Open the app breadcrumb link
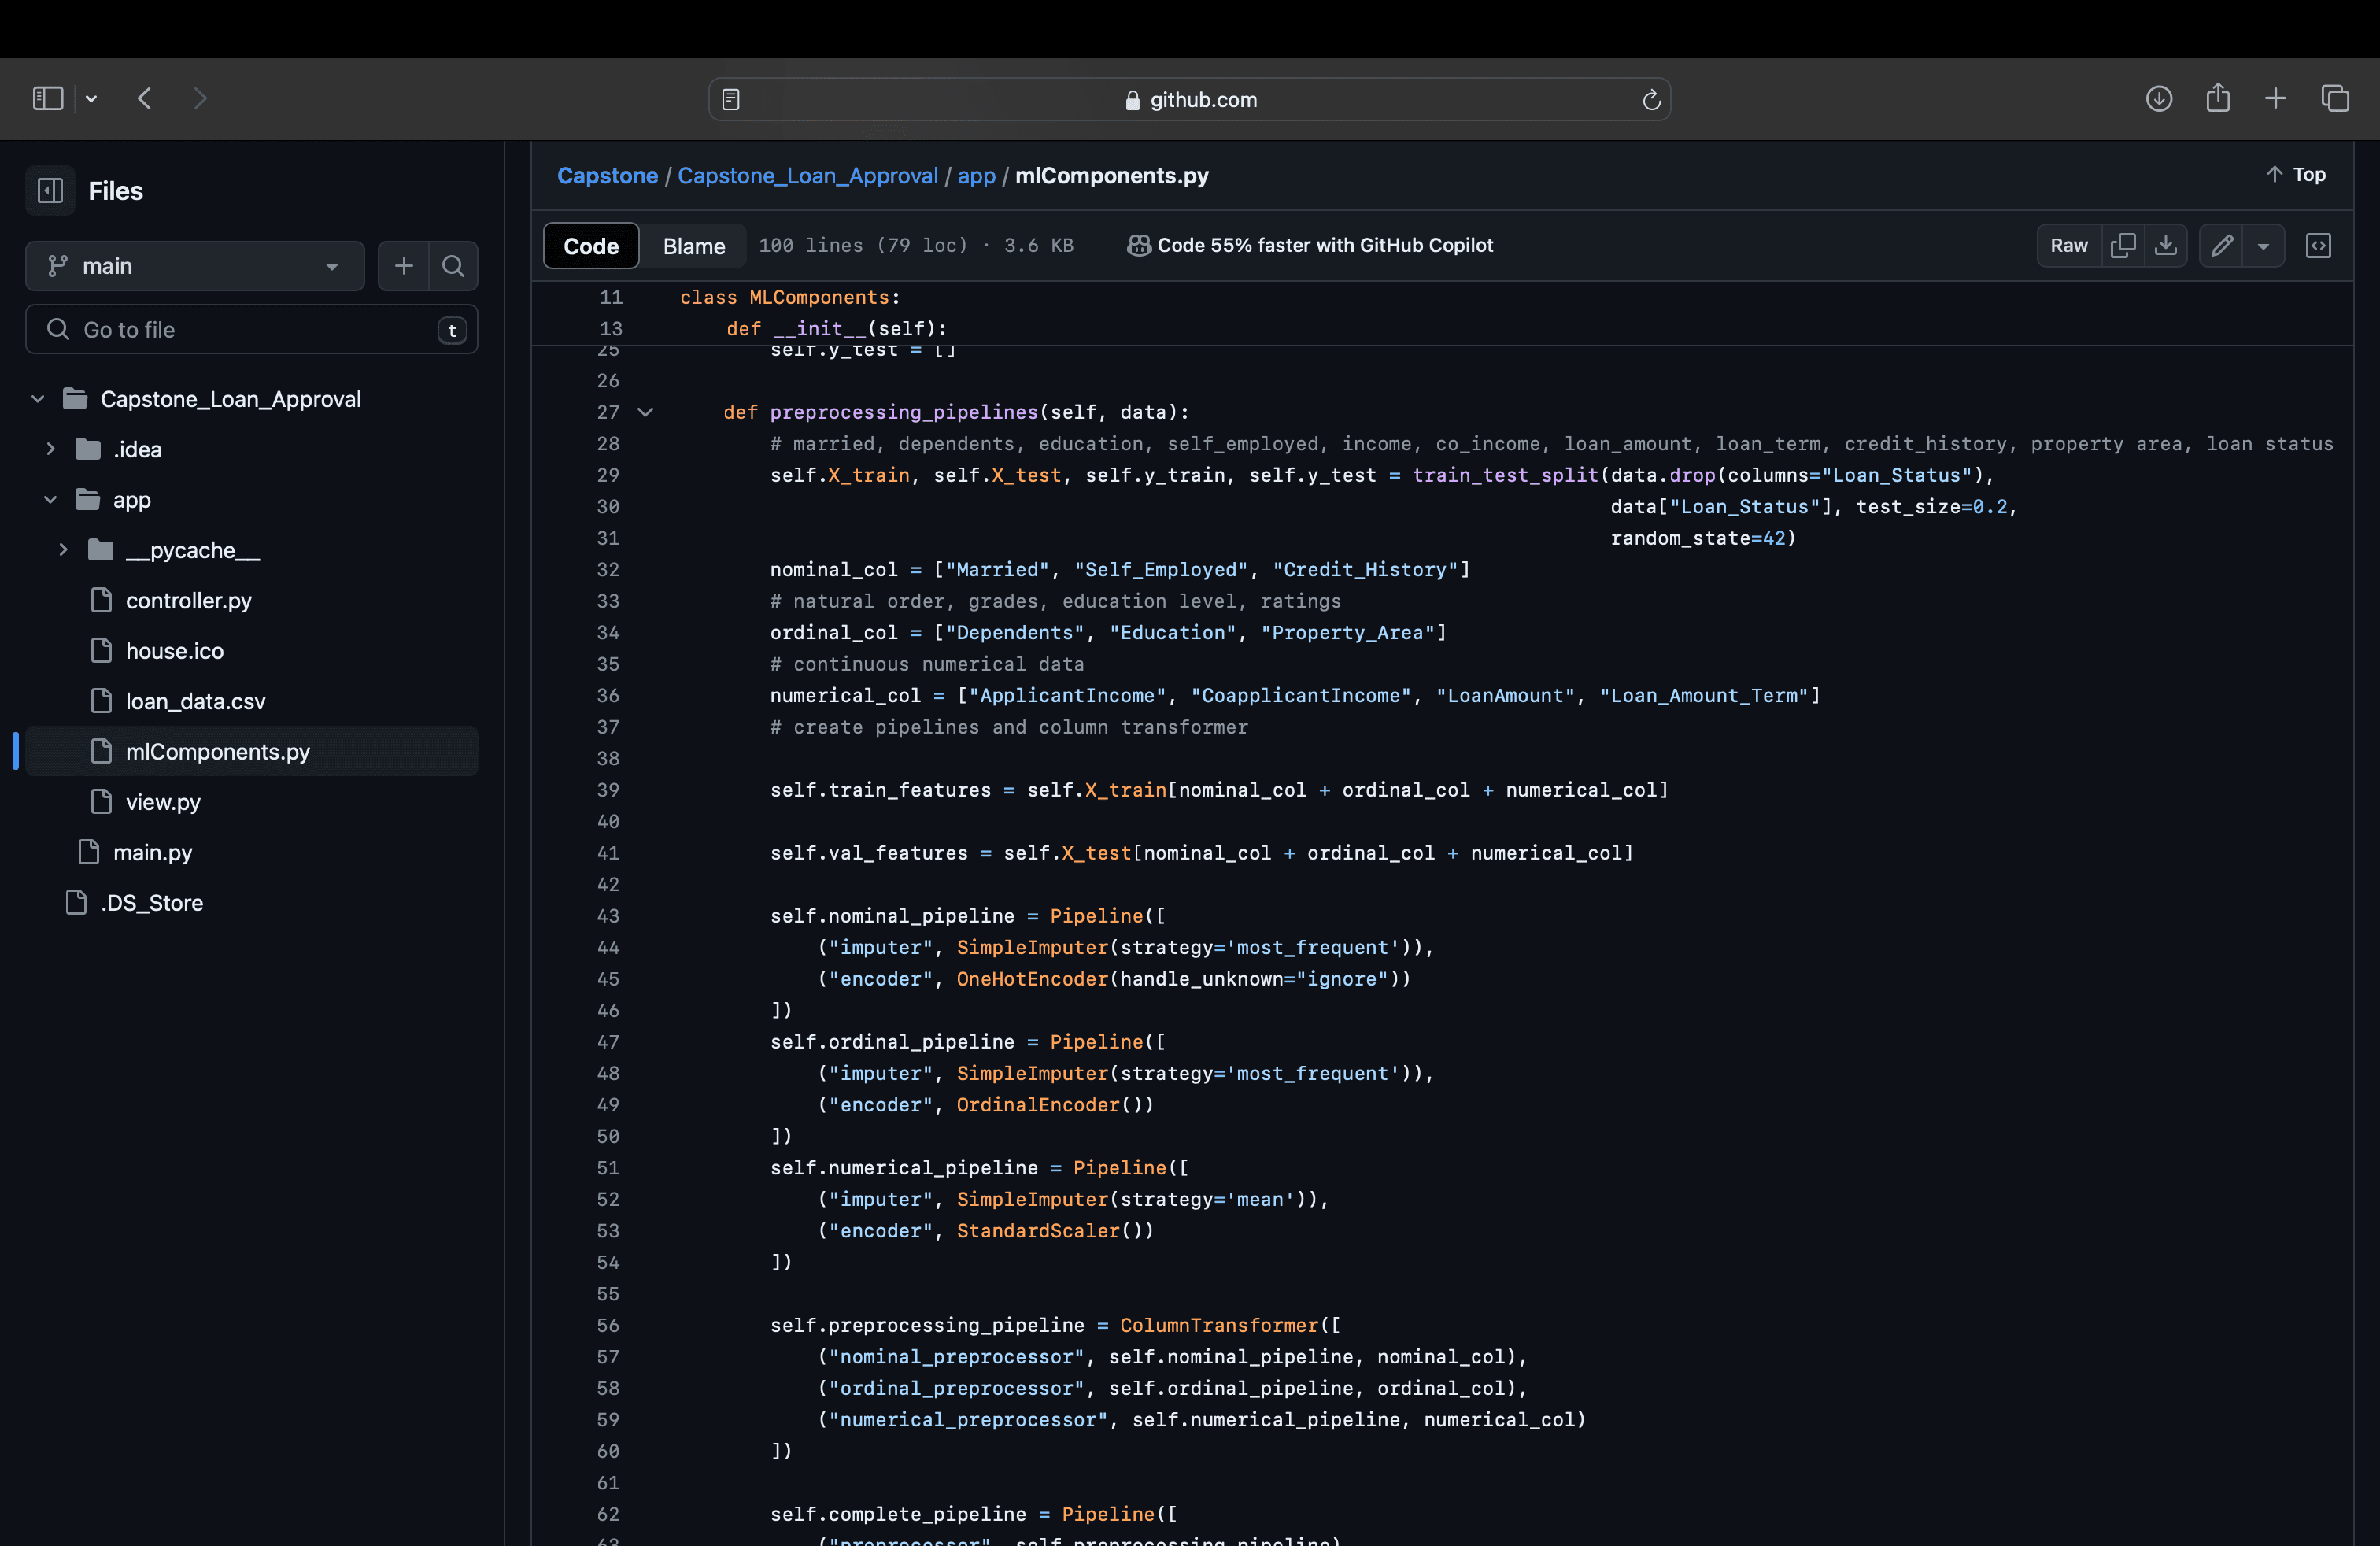The width and height of the screenshot is (2380, 1546). (976, 176)
